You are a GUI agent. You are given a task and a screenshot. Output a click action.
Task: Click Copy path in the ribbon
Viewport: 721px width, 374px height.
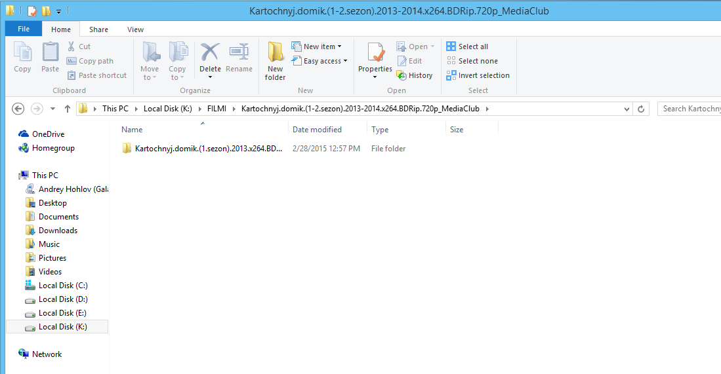(90, 61)
